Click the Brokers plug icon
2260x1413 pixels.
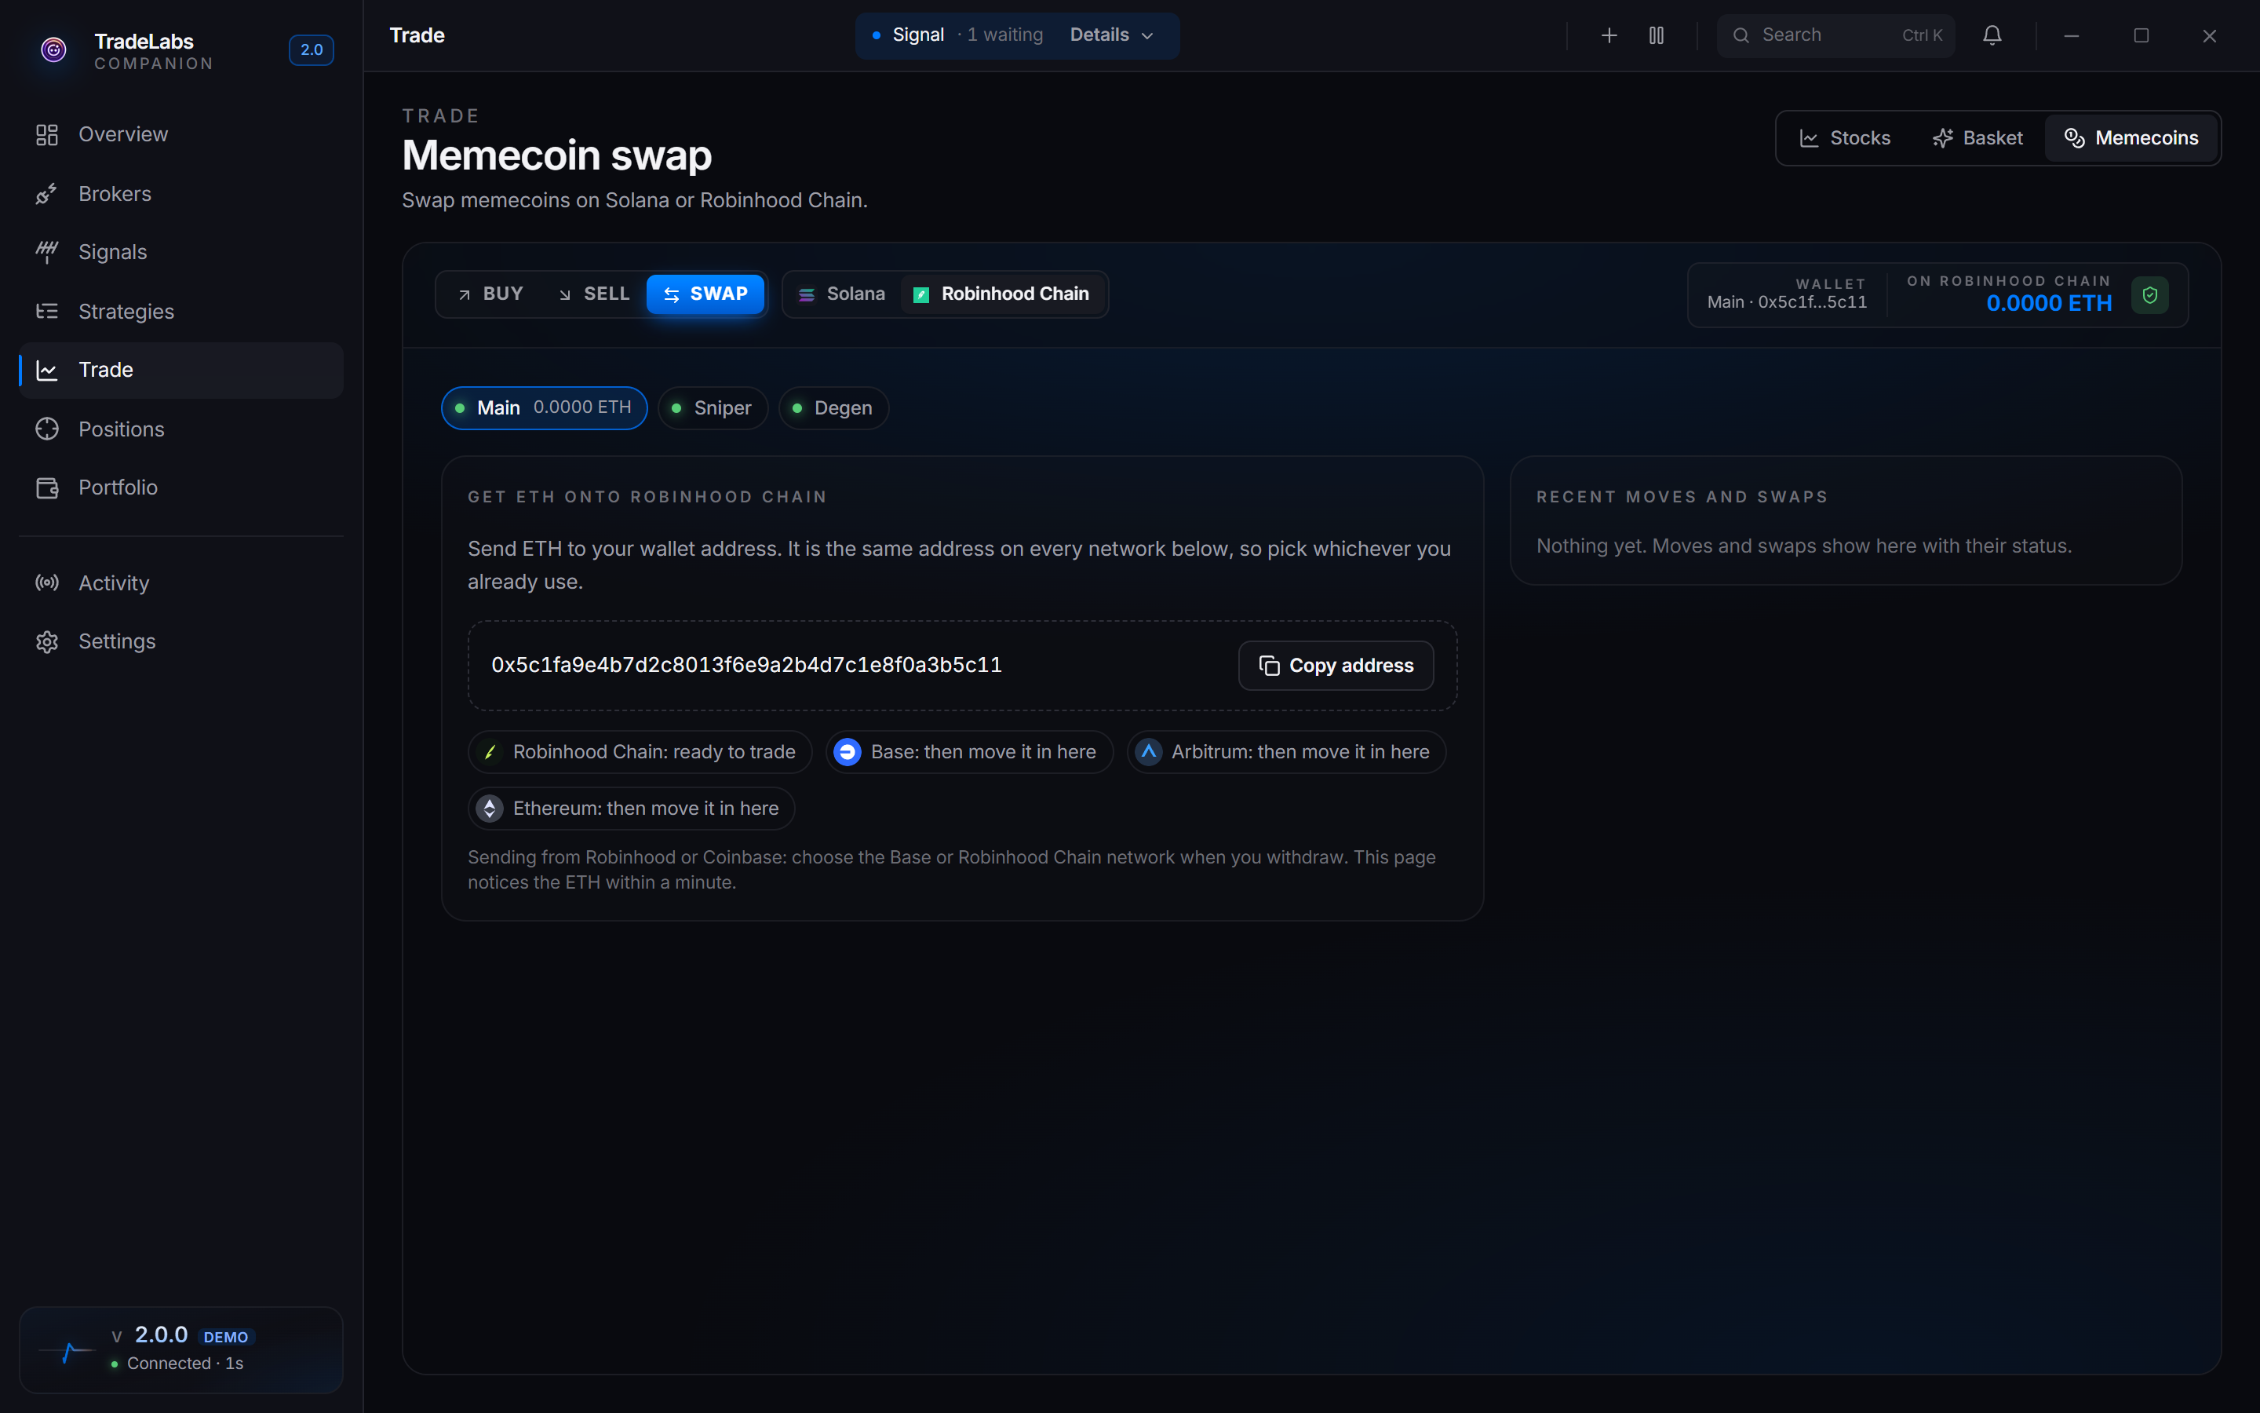pos(47,193)
